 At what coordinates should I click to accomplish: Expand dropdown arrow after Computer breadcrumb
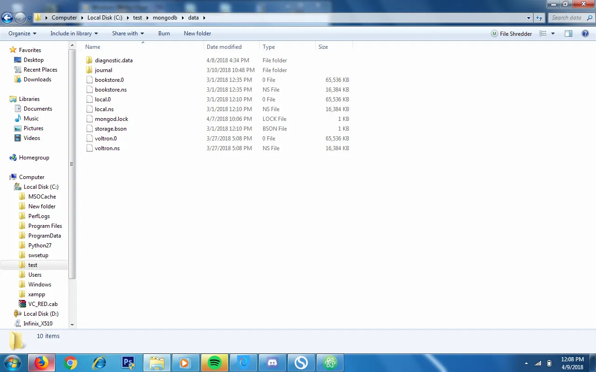pyautogui.click(x=82, y=18)
